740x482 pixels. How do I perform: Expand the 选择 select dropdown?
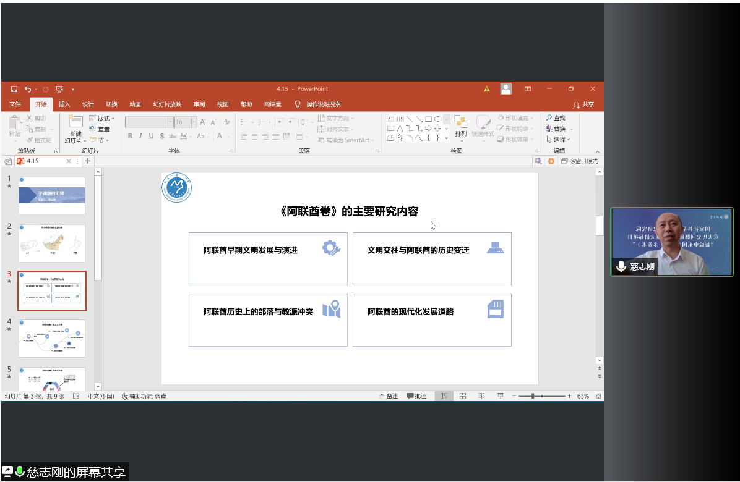coord(559,140)
